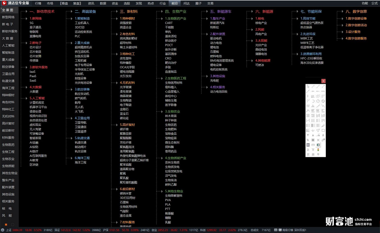
Task: Insert text with the plain 'A' tool
Action: click(x=323, y=135)
